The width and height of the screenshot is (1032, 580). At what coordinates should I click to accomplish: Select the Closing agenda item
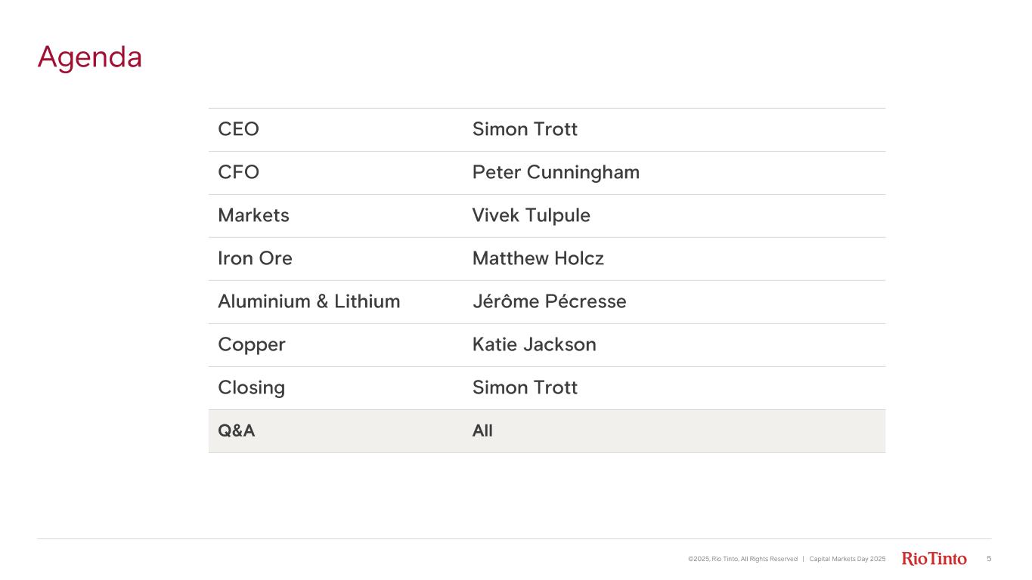(x=251, y=387)
